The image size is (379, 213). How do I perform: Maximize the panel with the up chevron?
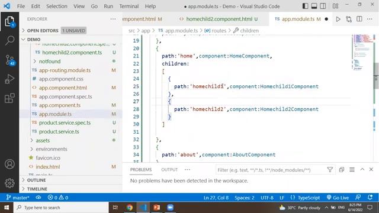tap(362, 170)
